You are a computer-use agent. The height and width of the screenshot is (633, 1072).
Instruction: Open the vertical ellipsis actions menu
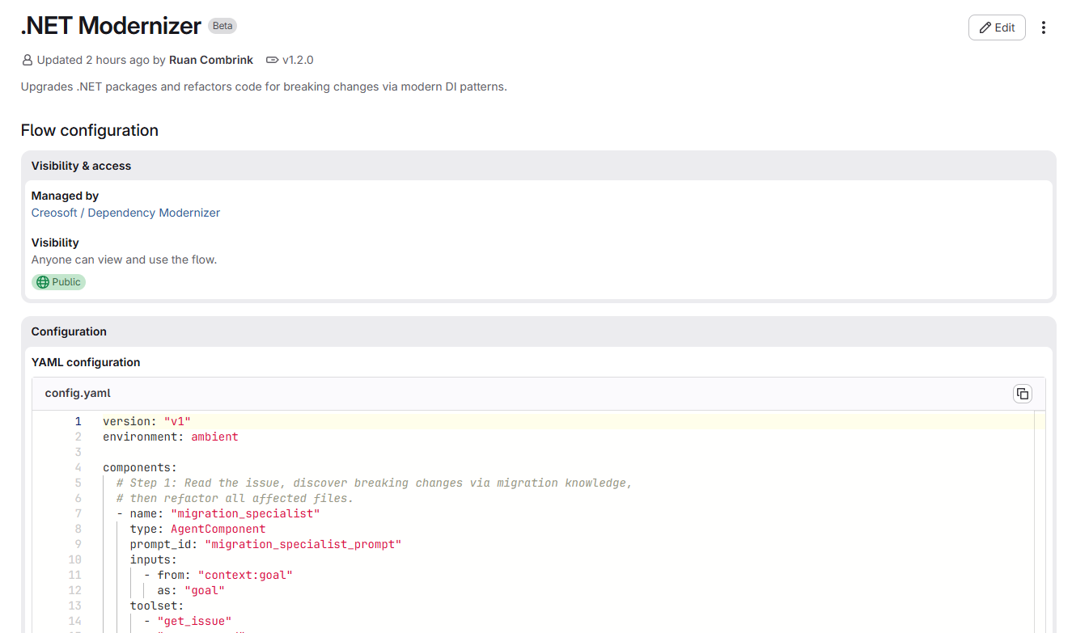coord(1044,27)
